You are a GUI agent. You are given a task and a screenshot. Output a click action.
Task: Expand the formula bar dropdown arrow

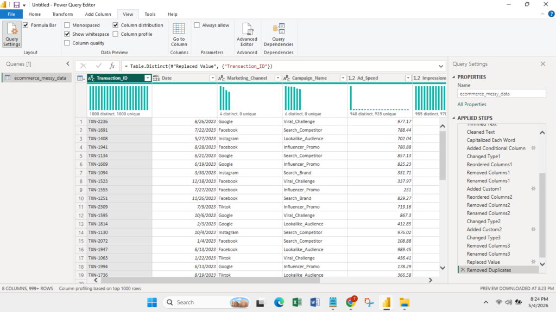(441, 66)
